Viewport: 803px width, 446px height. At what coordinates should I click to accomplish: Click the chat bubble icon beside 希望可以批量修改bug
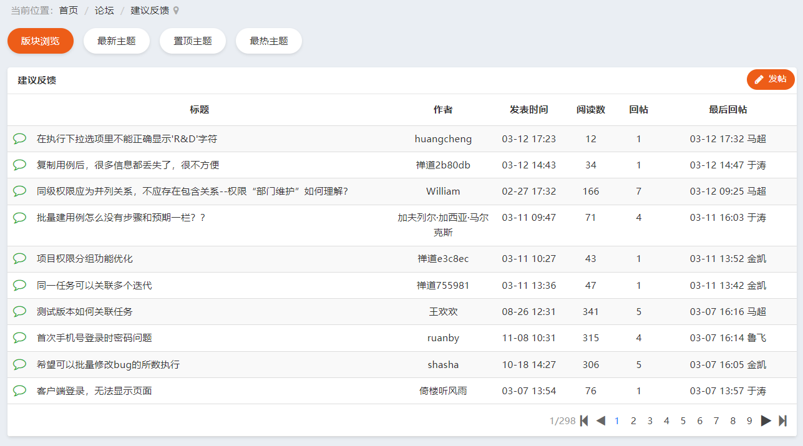[20, 364]
